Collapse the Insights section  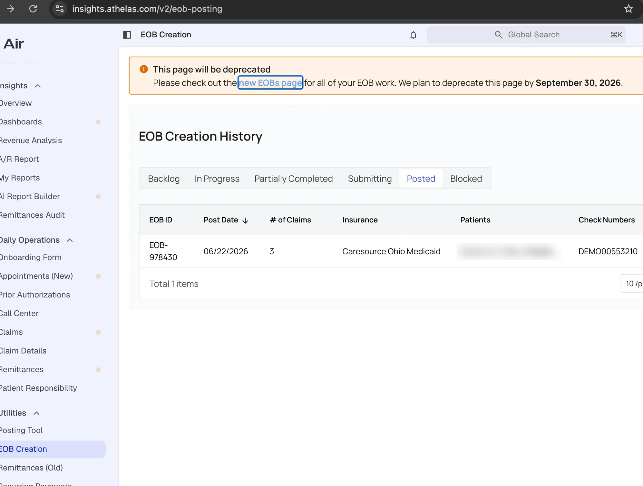pyautogui.click(x=38, y=86)
